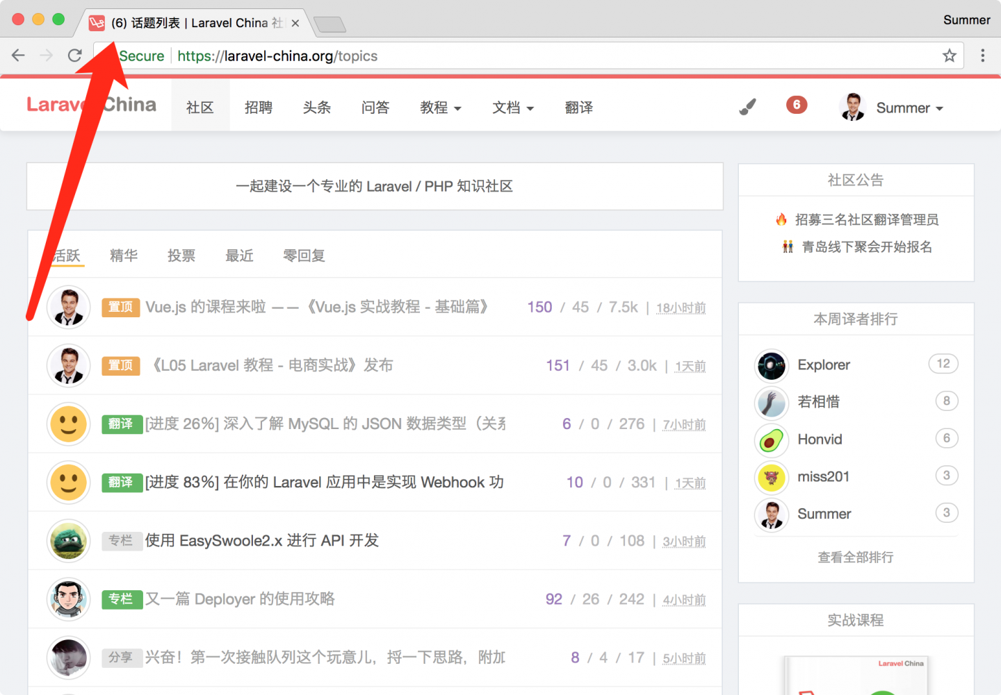Click the Summer Chrome profile button
The image size is (1001, 695).
966,20
